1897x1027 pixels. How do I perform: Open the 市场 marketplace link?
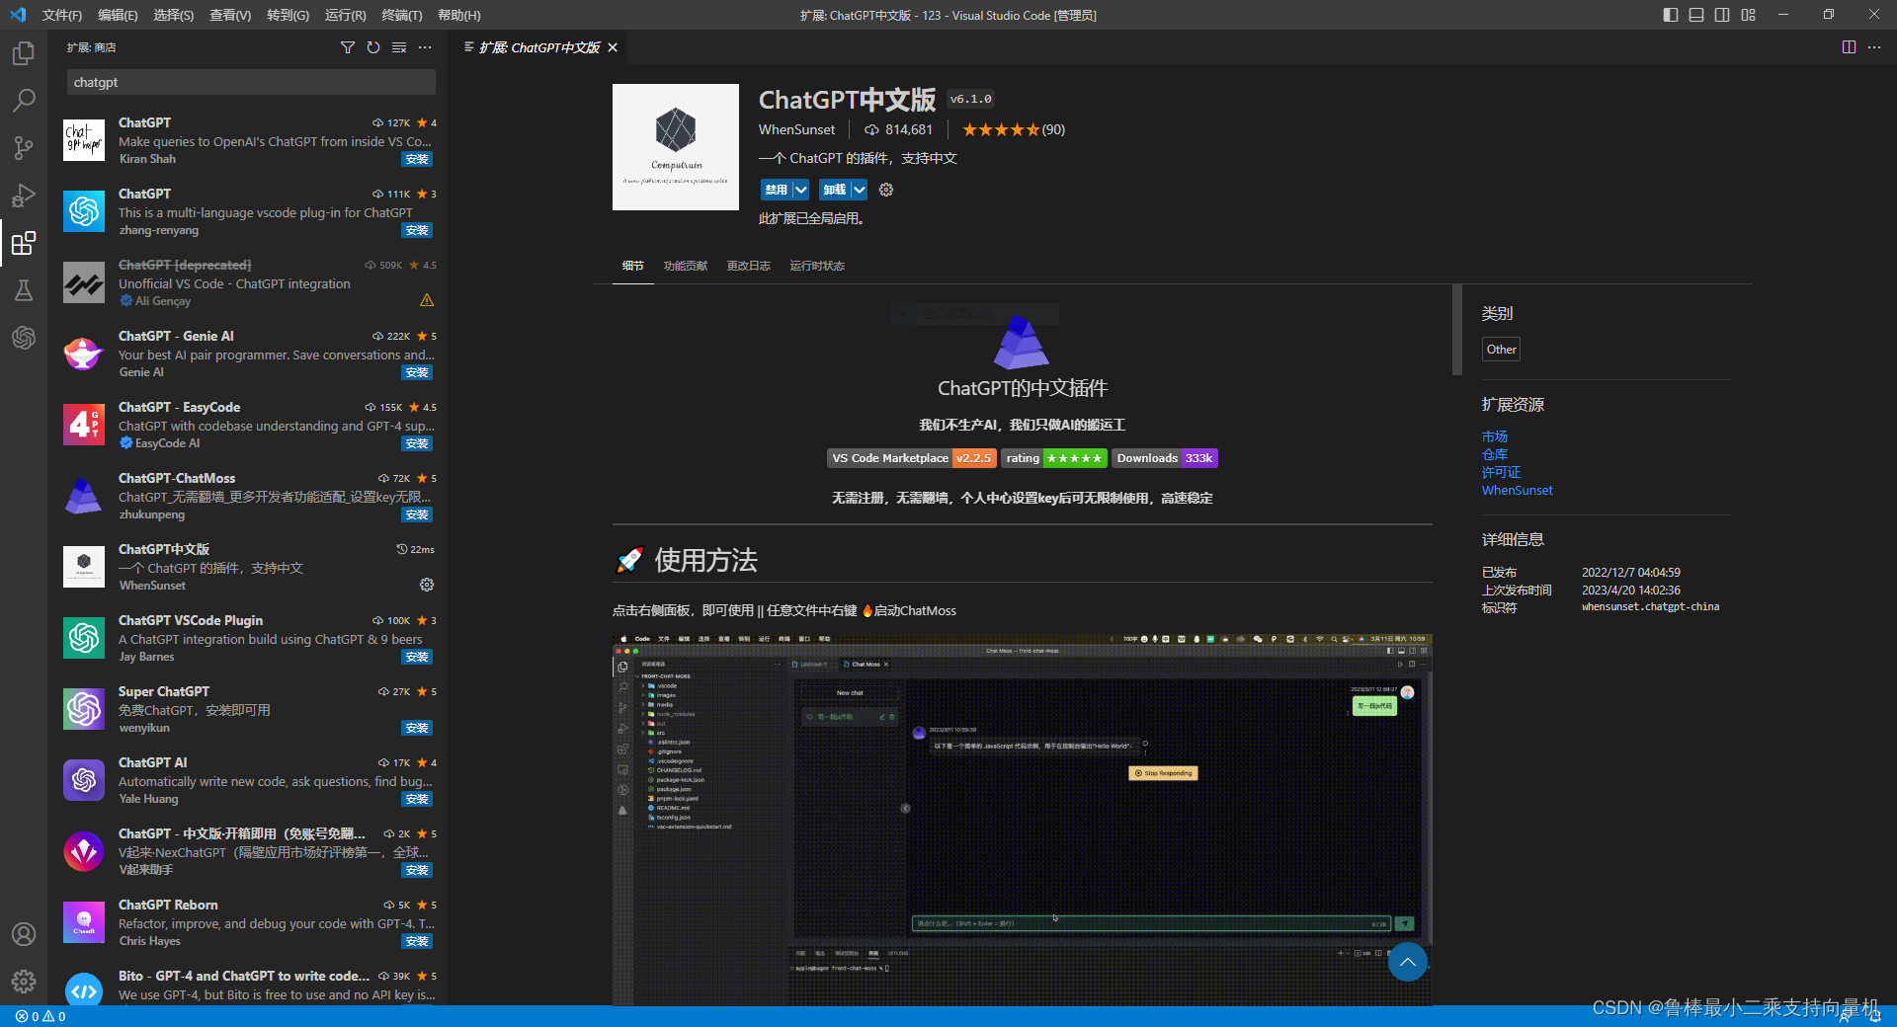(1495, 436)
